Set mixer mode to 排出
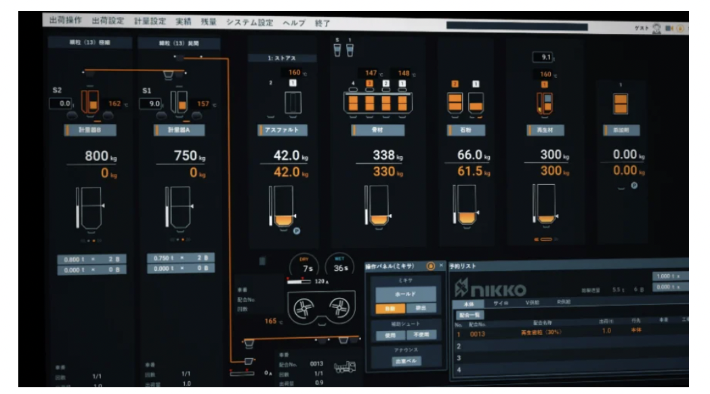This screenshot has width=710, height=394. tap(421, 308)
